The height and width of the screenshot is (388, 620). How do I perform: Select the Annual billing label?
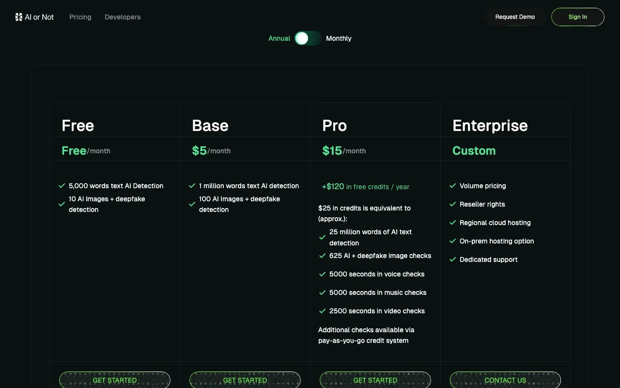[x=279, y=38]
